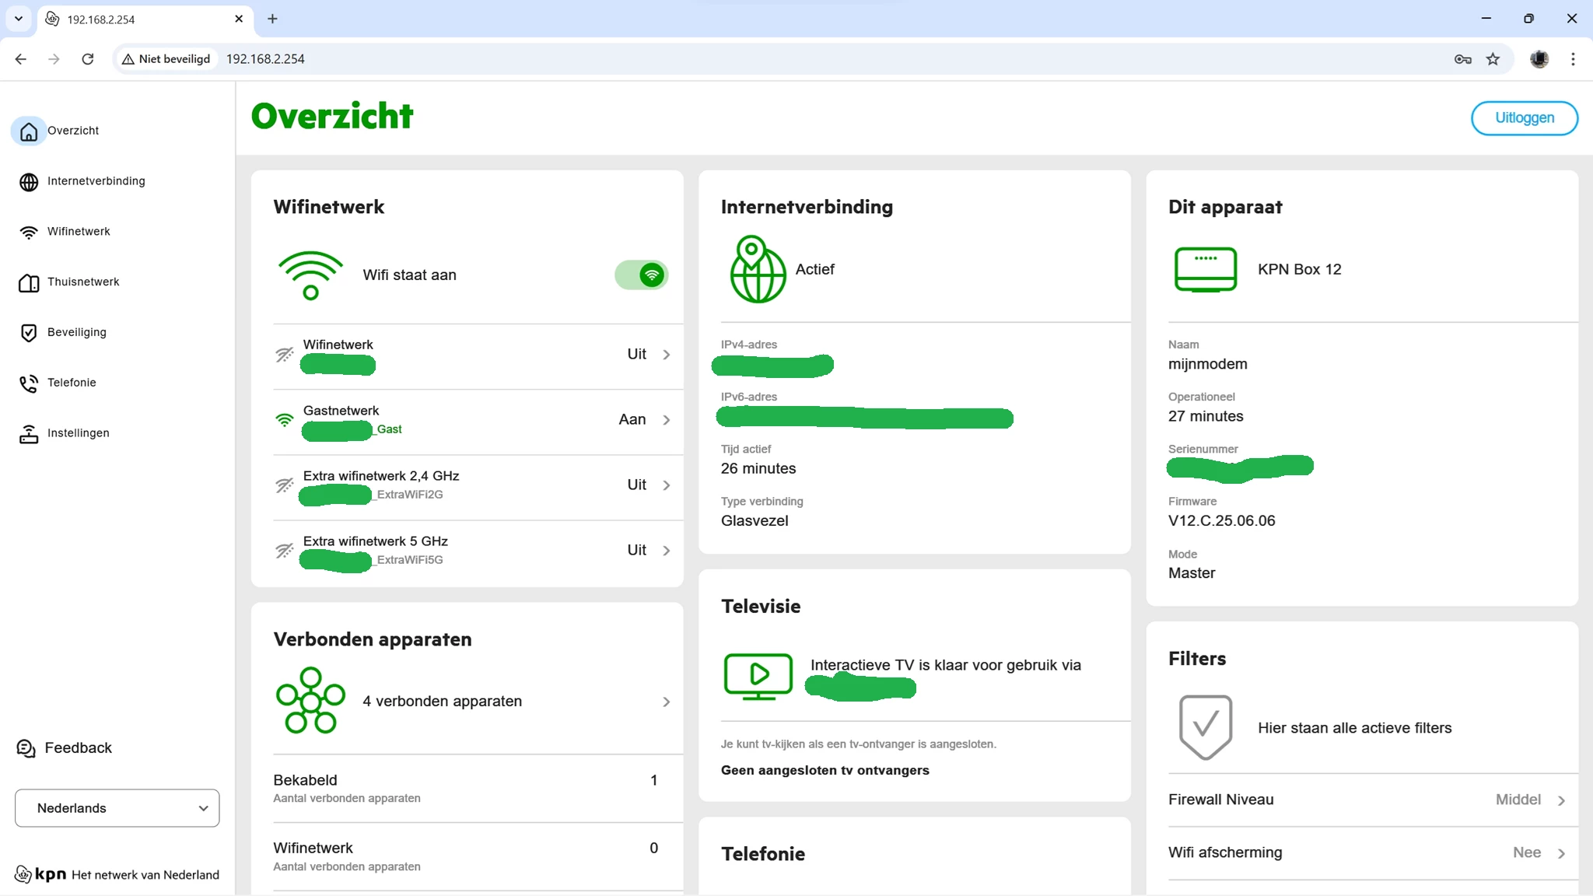The width and height of the screenshot is (1593, 896).
Task: Open Instellingen in the sidebar menu
Action: pyautogui.click(x=78, y=433)
